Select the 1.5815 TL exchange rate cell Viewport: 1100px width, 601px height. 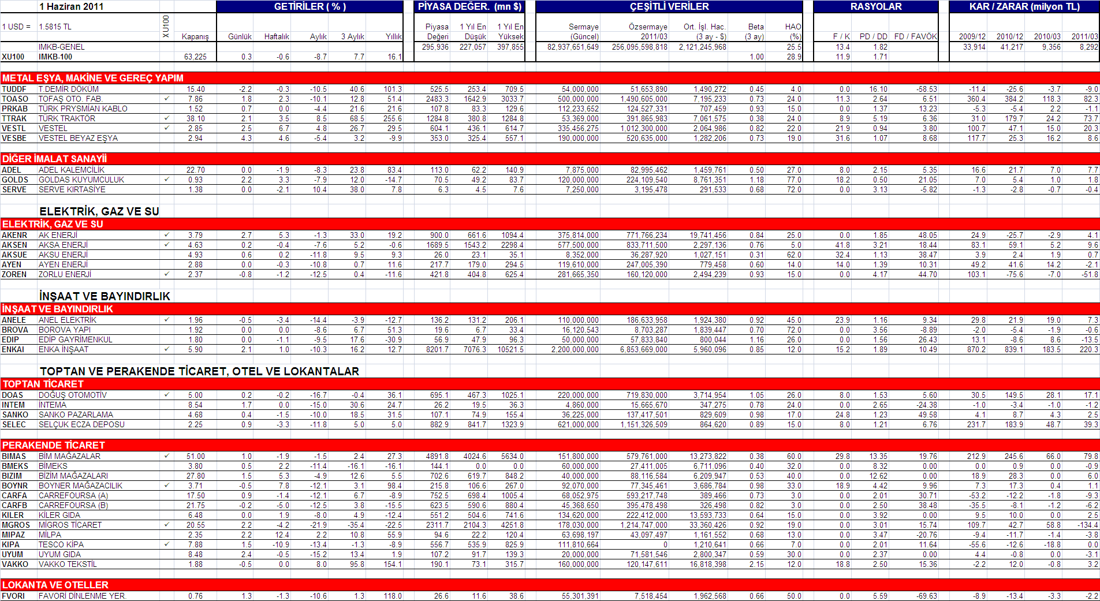coord(55,27)
